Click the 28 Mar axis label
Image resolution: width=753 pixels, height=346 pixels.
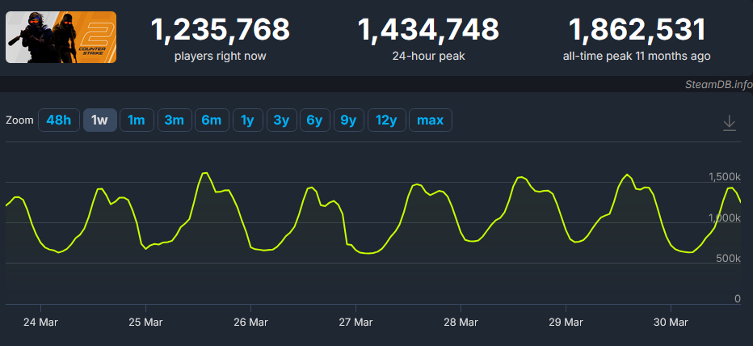[460, 322]
